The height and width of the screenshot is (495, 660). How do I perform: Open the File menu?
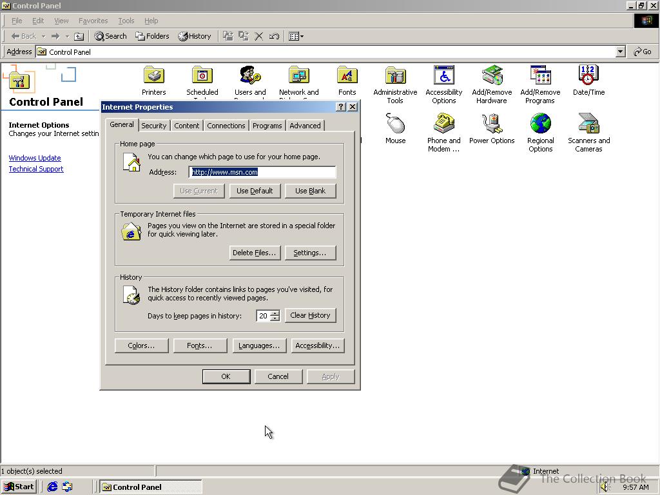tap(17, 21)
